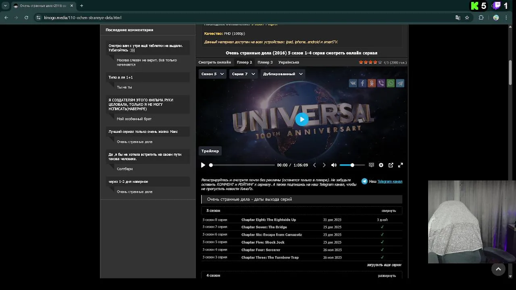This screenshot has width=516, height=290.
Task: Mark watched checkmark for 'Chapter Seven: The Bridge'
Action: (x=382, y=227)
